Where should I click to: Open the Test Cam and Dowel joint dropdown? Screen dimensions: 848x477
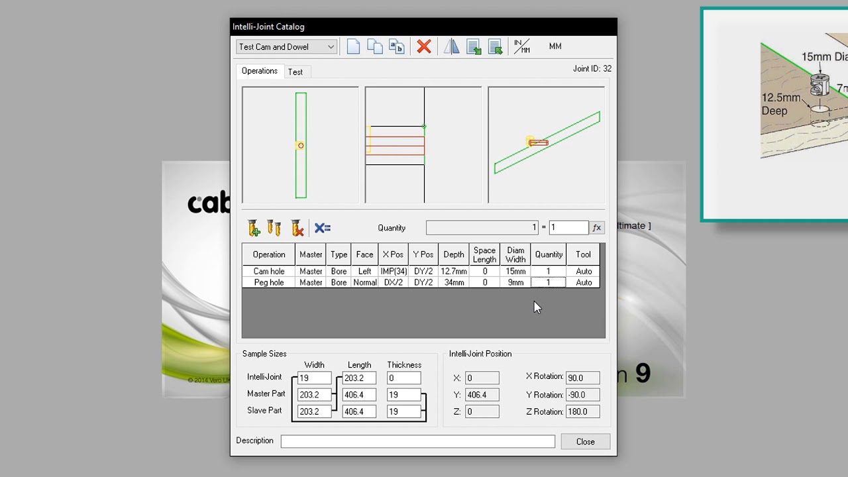286,47
